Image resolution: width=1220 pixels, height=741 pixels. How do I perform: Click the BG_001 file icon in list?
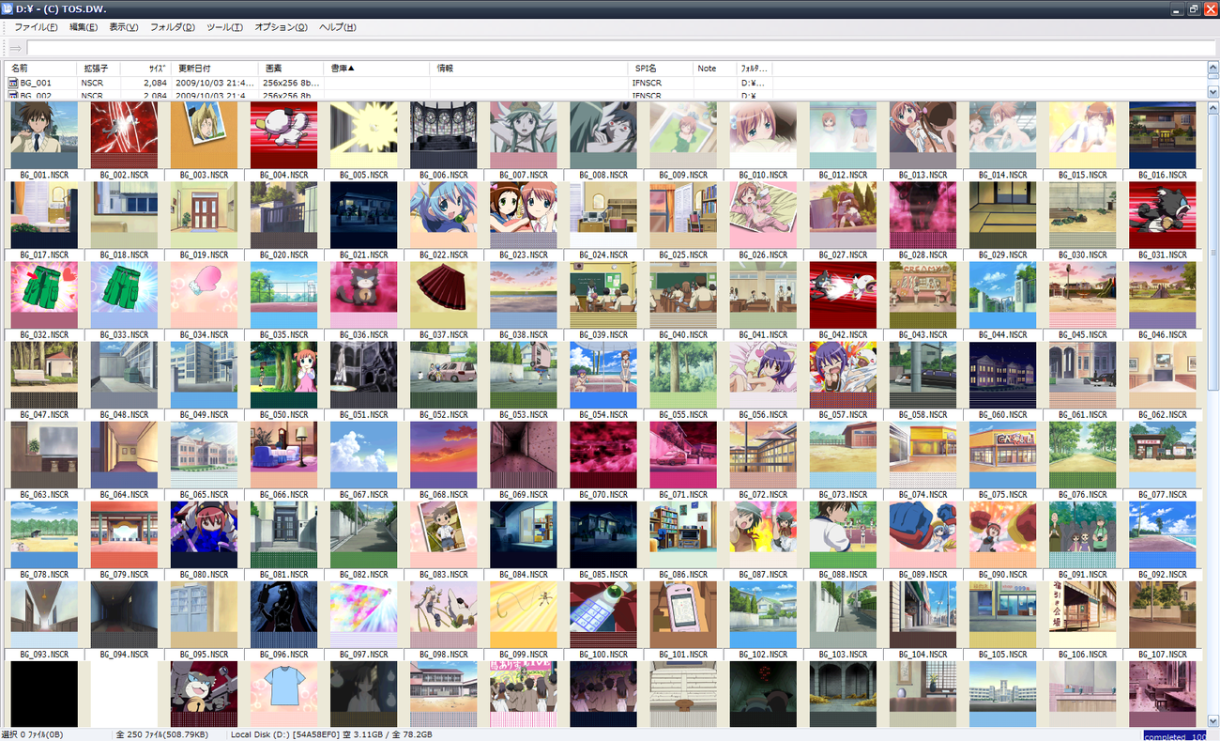tap(13, 83)
